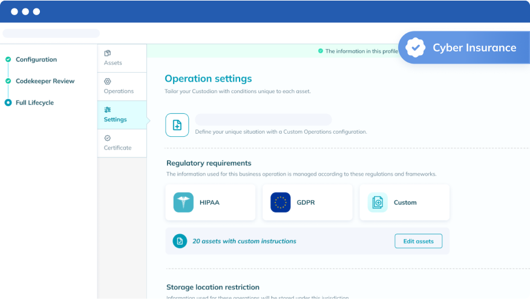Open the Assets tab

point(122,58)
